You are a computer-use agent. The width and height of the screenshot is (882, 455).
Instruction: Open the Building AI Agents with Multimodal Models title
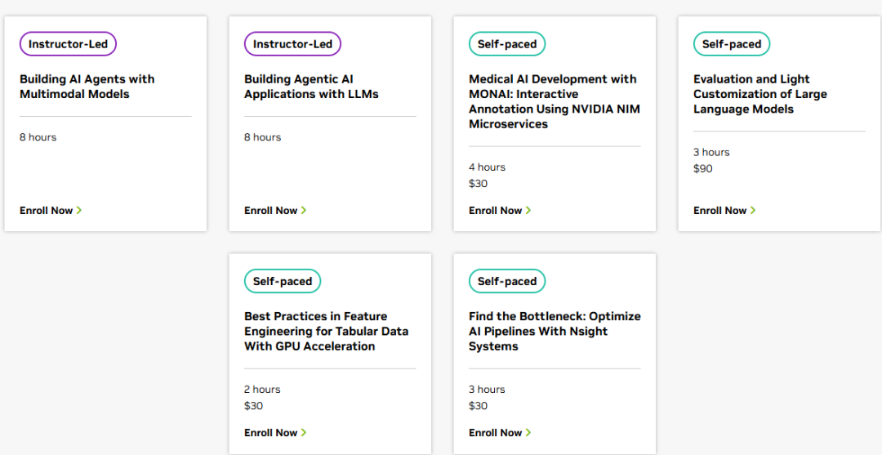(x=87, y=87)
